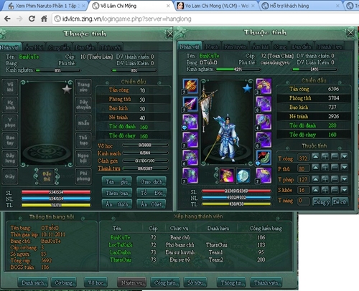Click the Giao dịch button
Screen dimensions: 359x291
point(151,182)
